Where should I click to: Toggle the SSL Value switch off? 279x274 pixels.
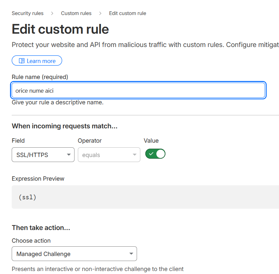tap(155, 154)
